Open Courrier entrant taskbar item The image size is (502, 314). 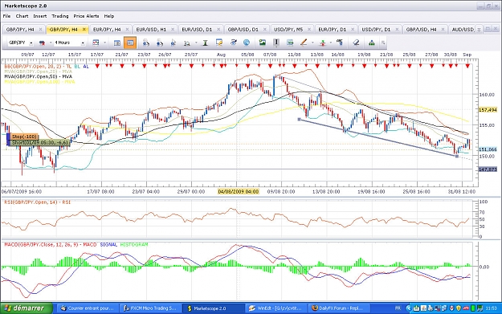click(x=88, y=308)
